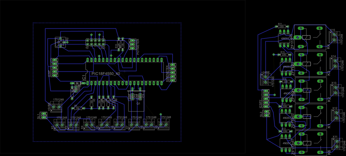
Task: Click the SL2 header
Action: (267, 114)
